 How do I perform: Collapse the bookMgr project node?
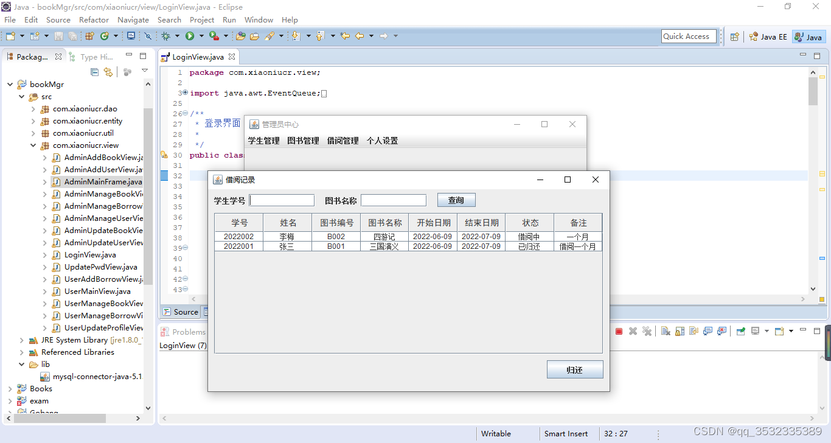pyautogui.click(x=10, y=85)
